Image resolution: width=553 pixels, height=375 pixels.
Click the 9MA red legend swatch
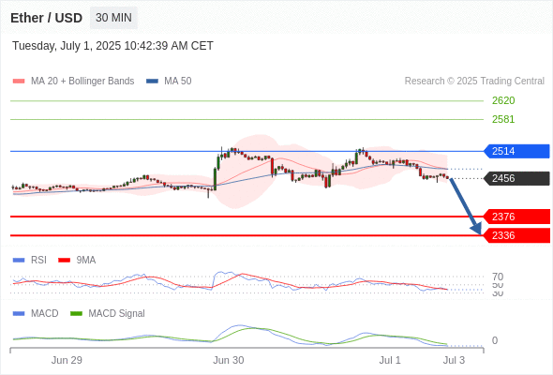coord(64,261)
